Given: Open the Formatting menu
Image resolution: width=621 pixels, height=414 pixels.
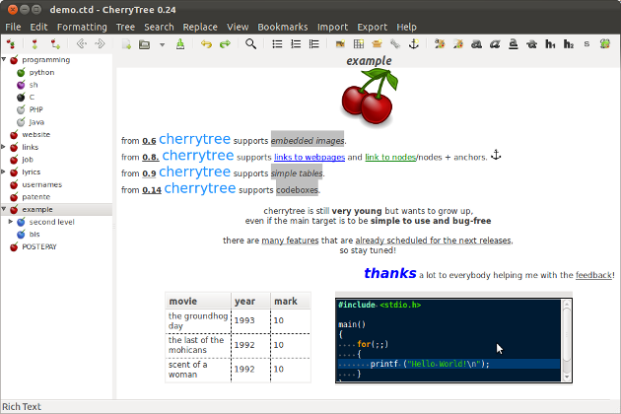Looking at the screenshot, I should (x=82, y=27).
